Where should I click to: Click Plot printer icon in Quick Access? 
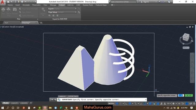pos(22,2)
